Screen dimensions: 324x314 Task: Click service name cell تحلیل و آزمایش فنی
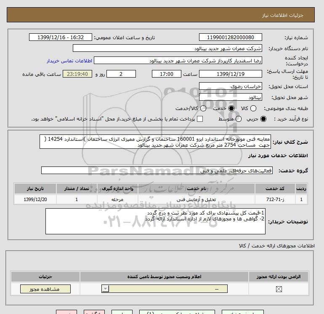pos(197,199)
